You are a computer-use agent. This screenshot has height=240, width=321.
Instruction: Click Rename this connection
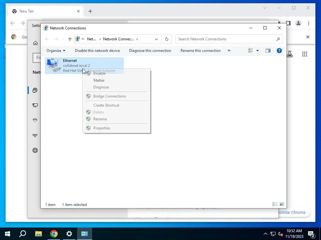[x=201, y=51]
